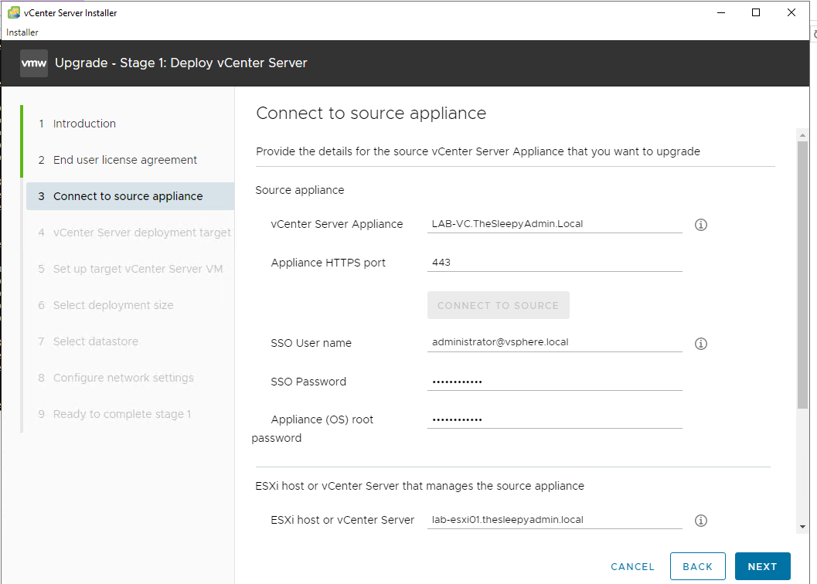The image size is (817, 584).
Task: Click the NEXT button
Action: 762,565
